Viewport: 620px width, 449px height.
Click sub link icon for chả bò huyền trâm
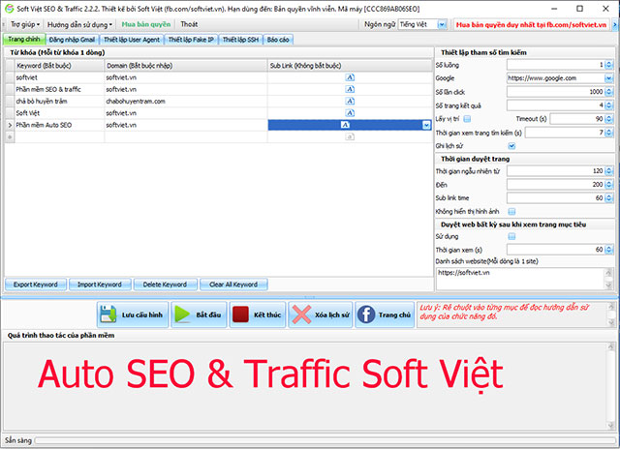[350, 101]
